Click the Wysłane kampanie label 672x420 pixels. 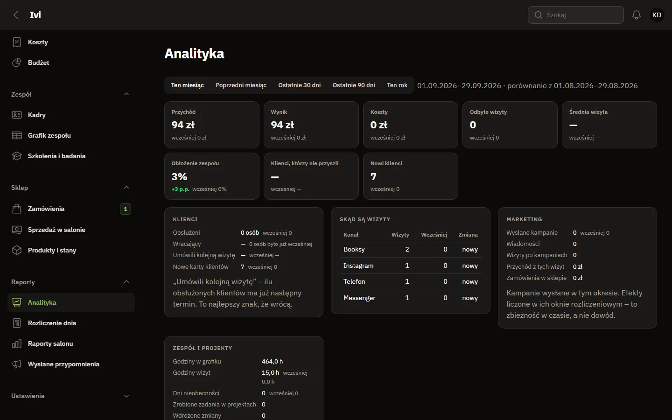pos(532,232)
